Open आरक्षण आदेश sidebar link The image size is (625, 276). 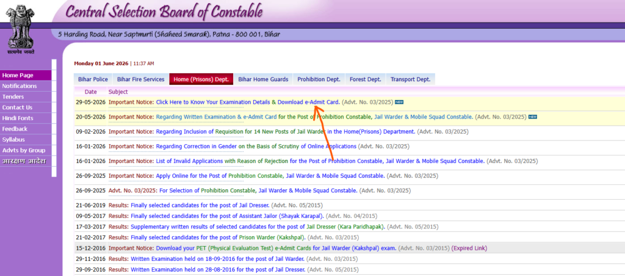26,161
